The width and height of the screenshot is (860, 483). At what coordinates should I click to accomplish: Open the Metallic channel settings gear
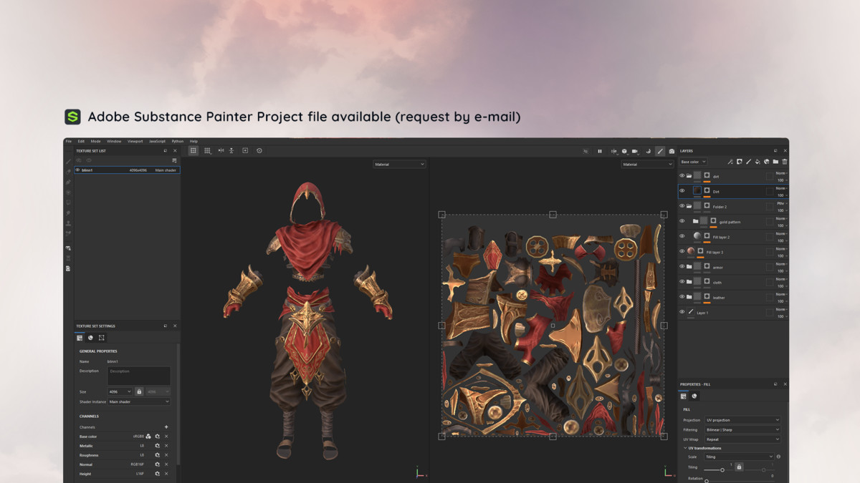point(157,446)
